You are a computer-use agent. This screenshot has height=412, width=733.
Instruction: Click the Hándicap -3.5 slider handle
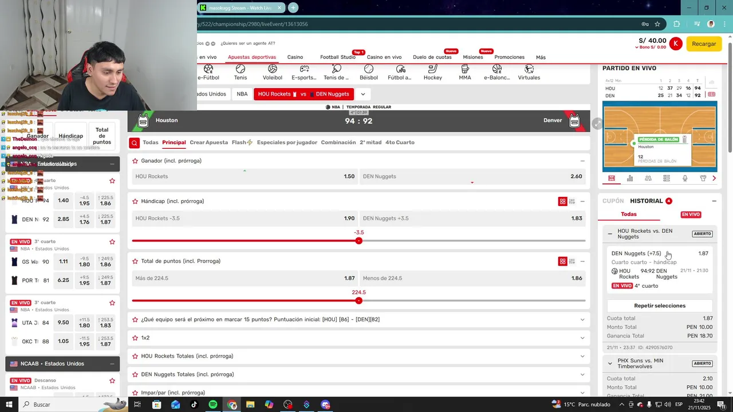coord(359,241)
